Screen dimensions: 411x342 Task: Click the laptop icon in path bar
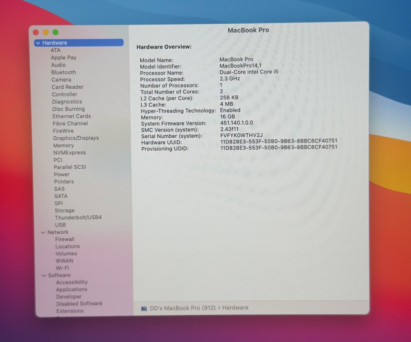point(144,308)
